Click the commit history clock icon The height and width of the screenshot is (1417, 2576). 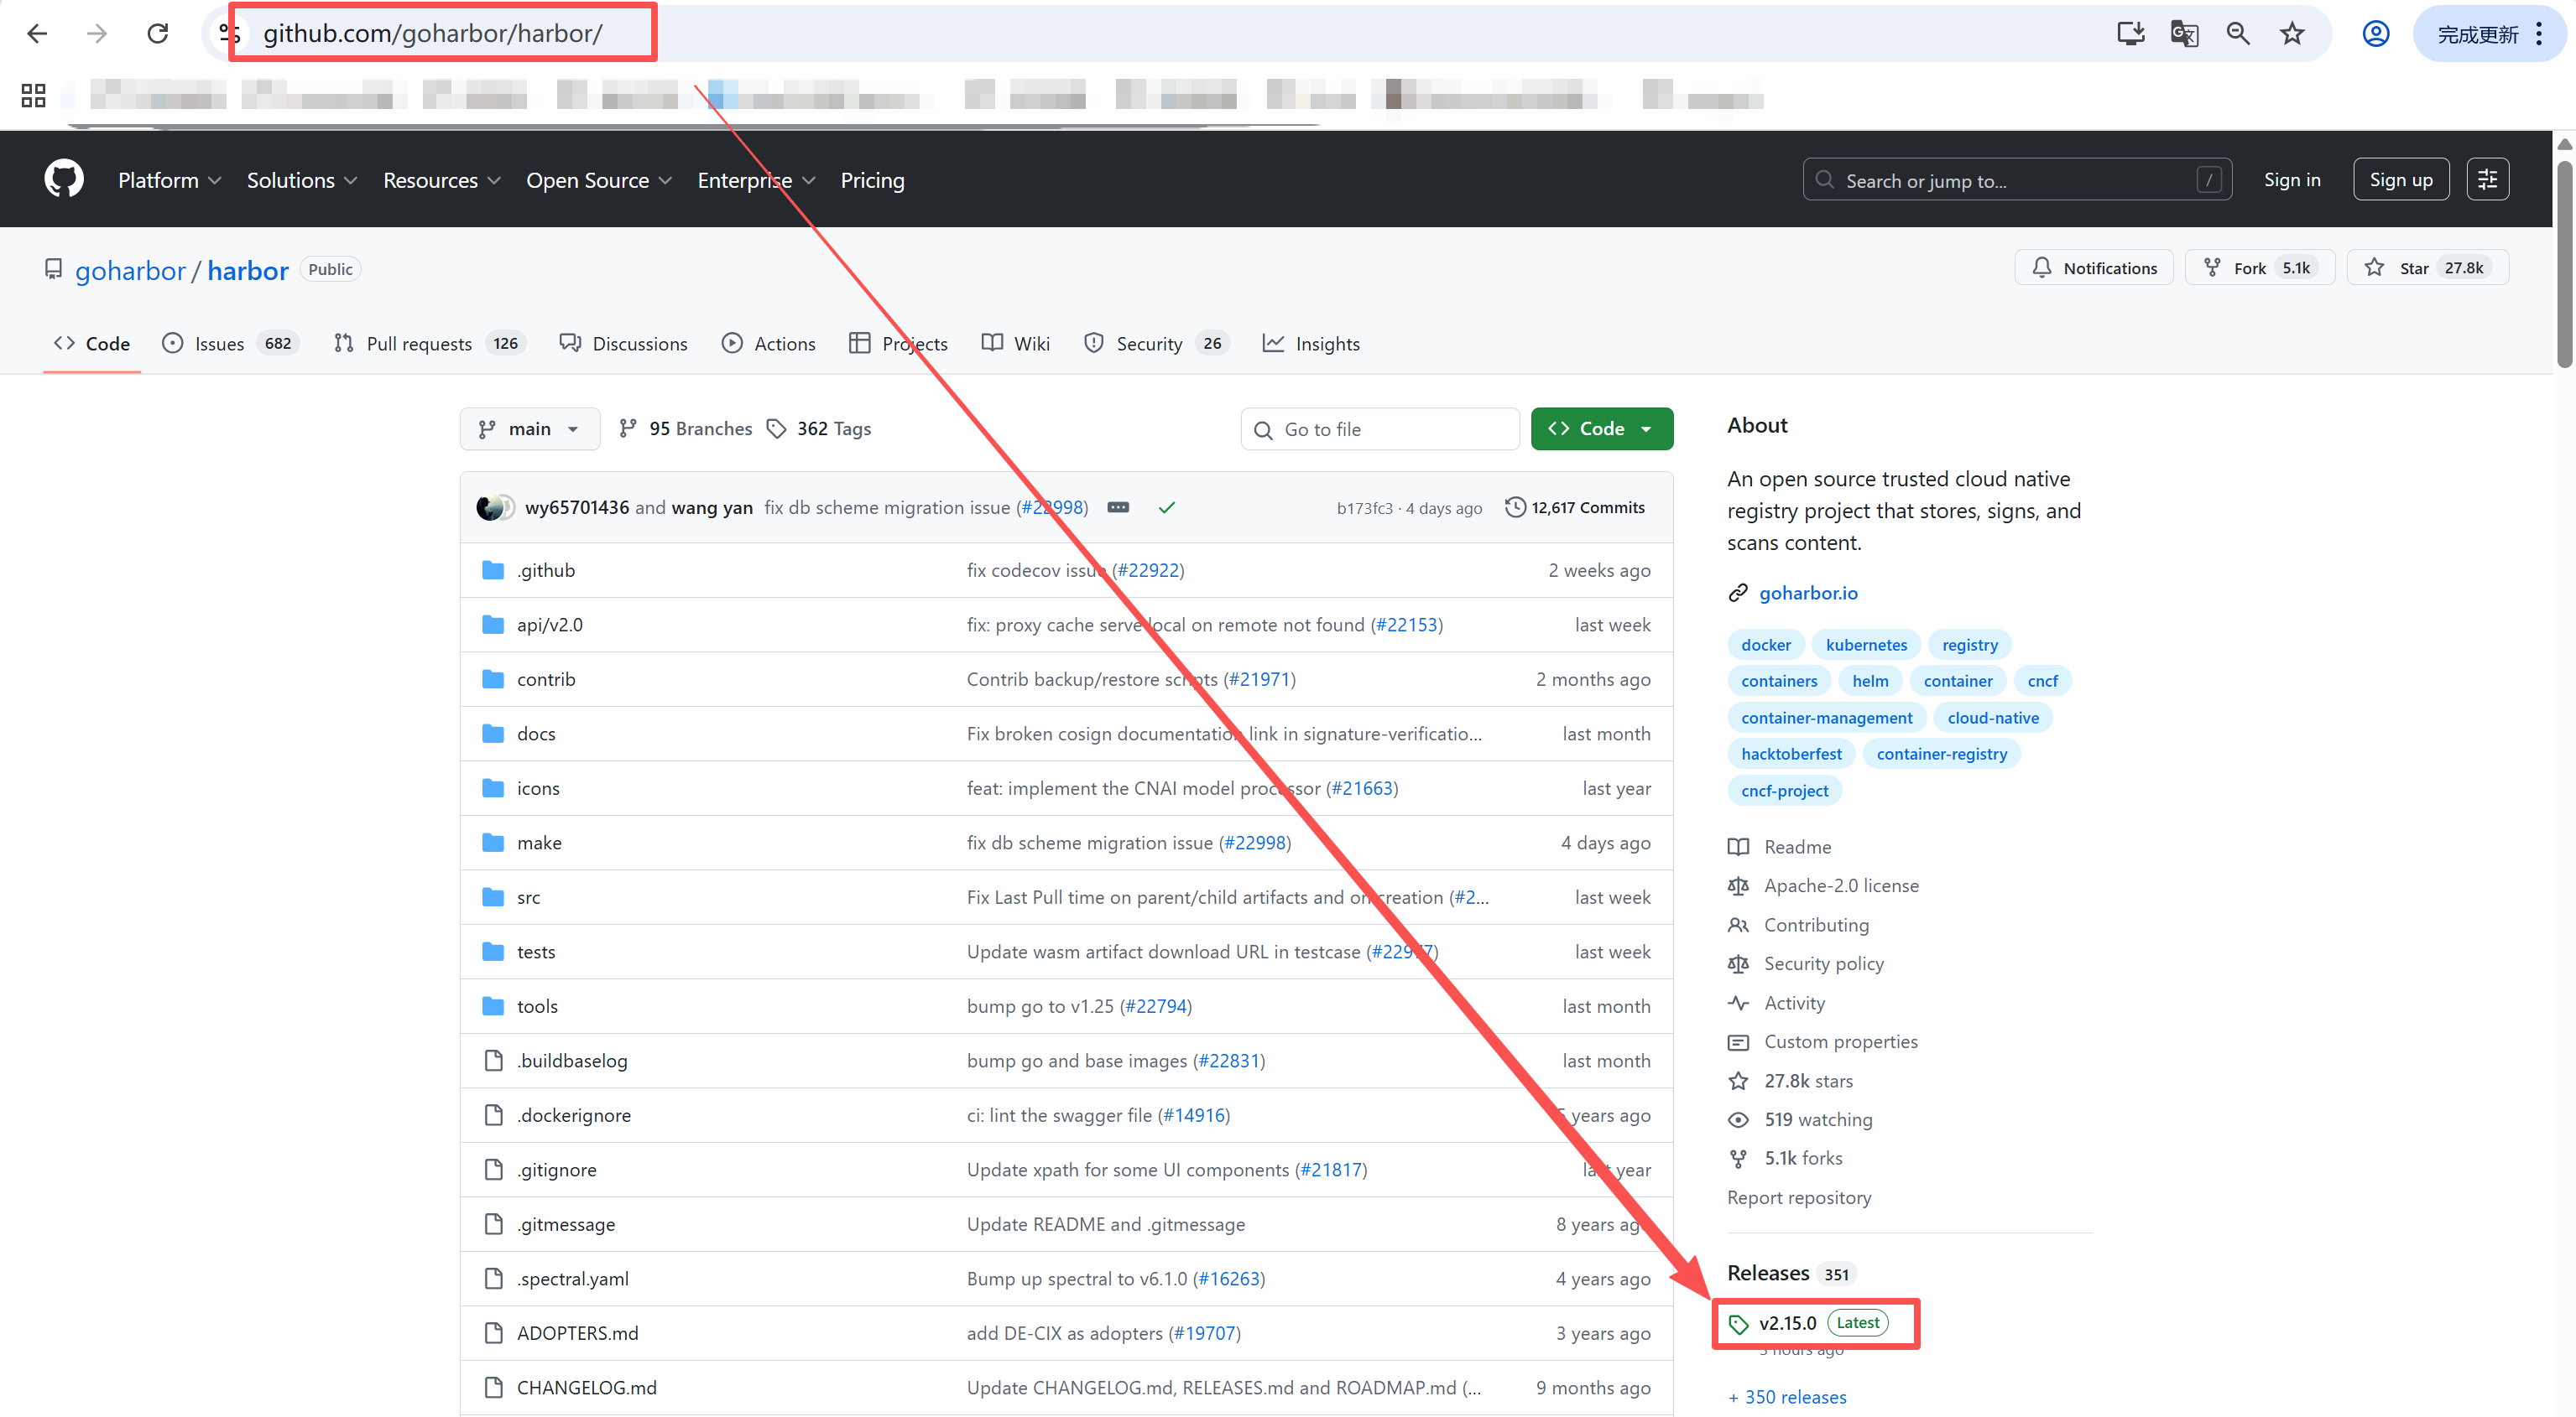tap(1515, 507)
